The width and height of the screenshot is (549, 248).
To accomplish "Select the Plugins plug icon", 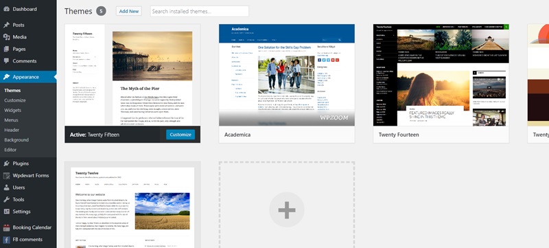I will (x=6, y=164).
